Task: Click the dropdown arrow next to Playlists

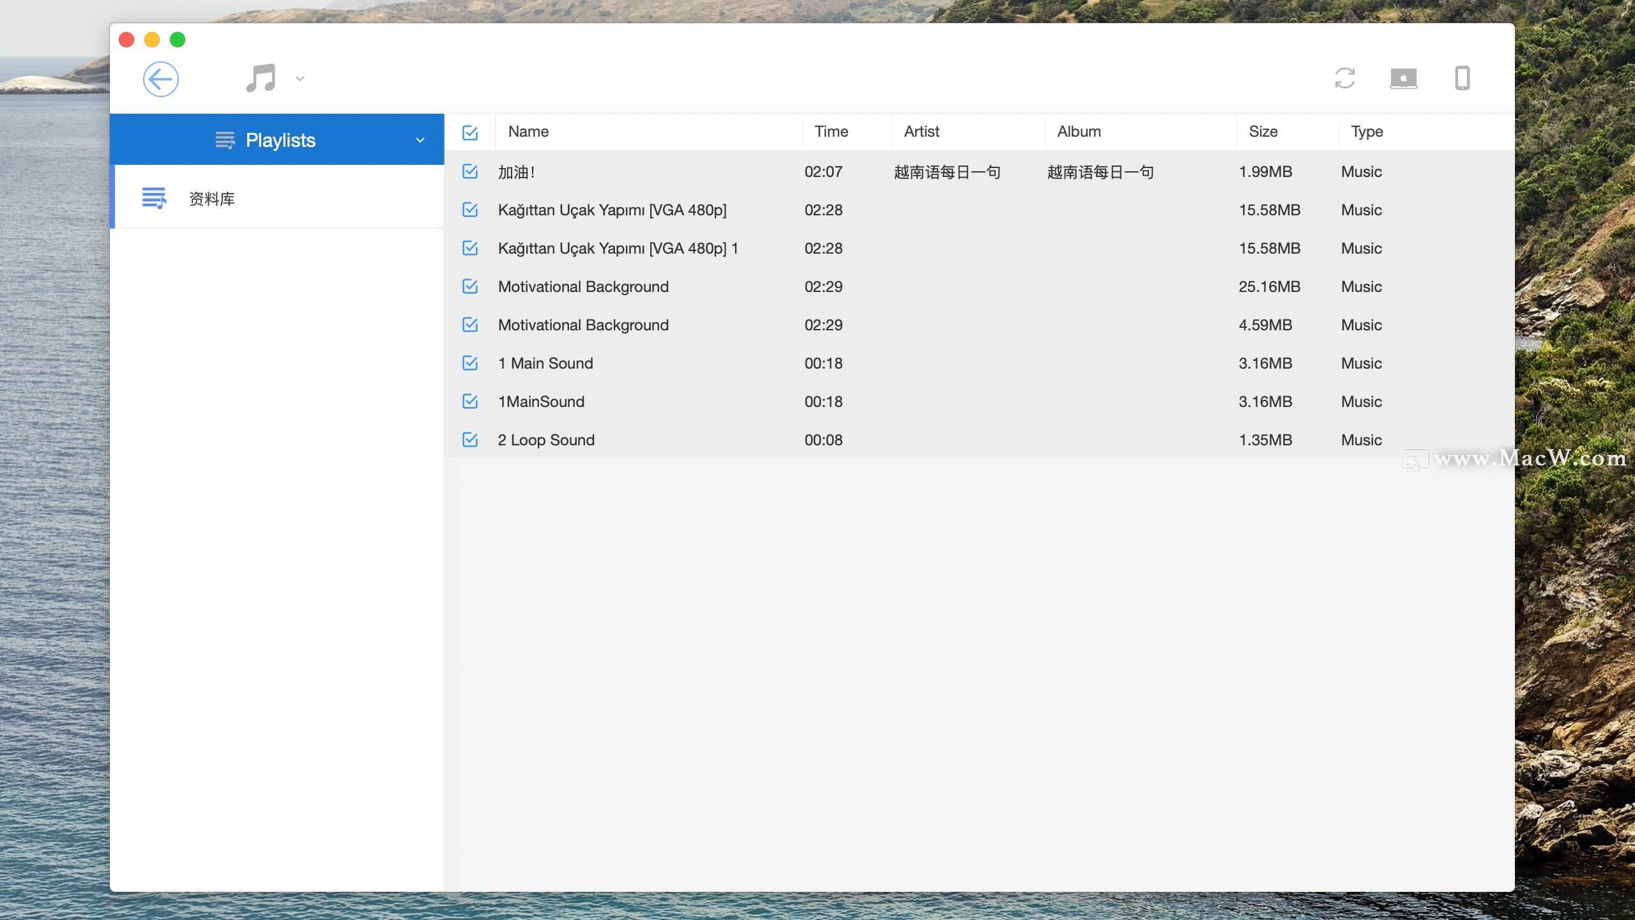Action: pos(421,139)
